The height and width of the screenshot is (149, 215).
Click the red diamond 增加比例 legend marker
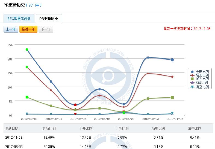click(192, 75)
